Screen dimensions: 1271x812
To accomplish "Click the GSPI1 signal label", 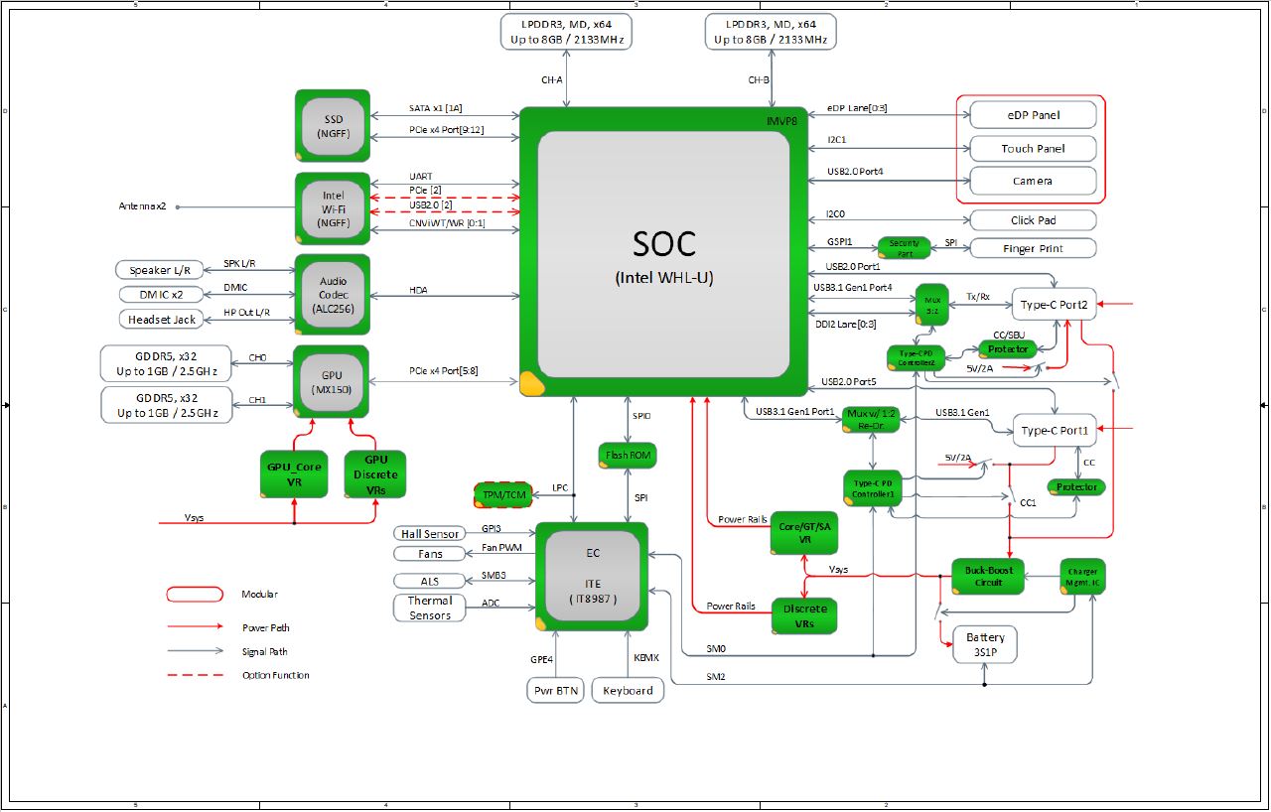I will pyautogui.click(x=839, y=242).
